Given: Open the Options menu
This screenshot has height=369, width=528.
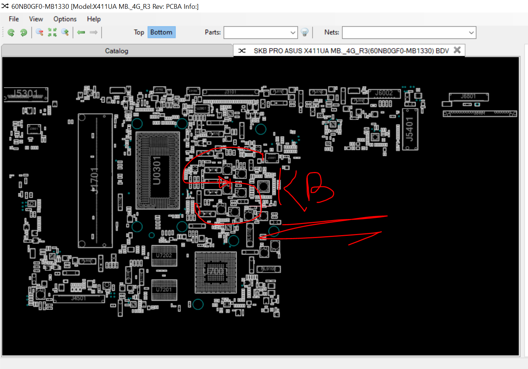Looking at the screenshot, I should (65, 19).
